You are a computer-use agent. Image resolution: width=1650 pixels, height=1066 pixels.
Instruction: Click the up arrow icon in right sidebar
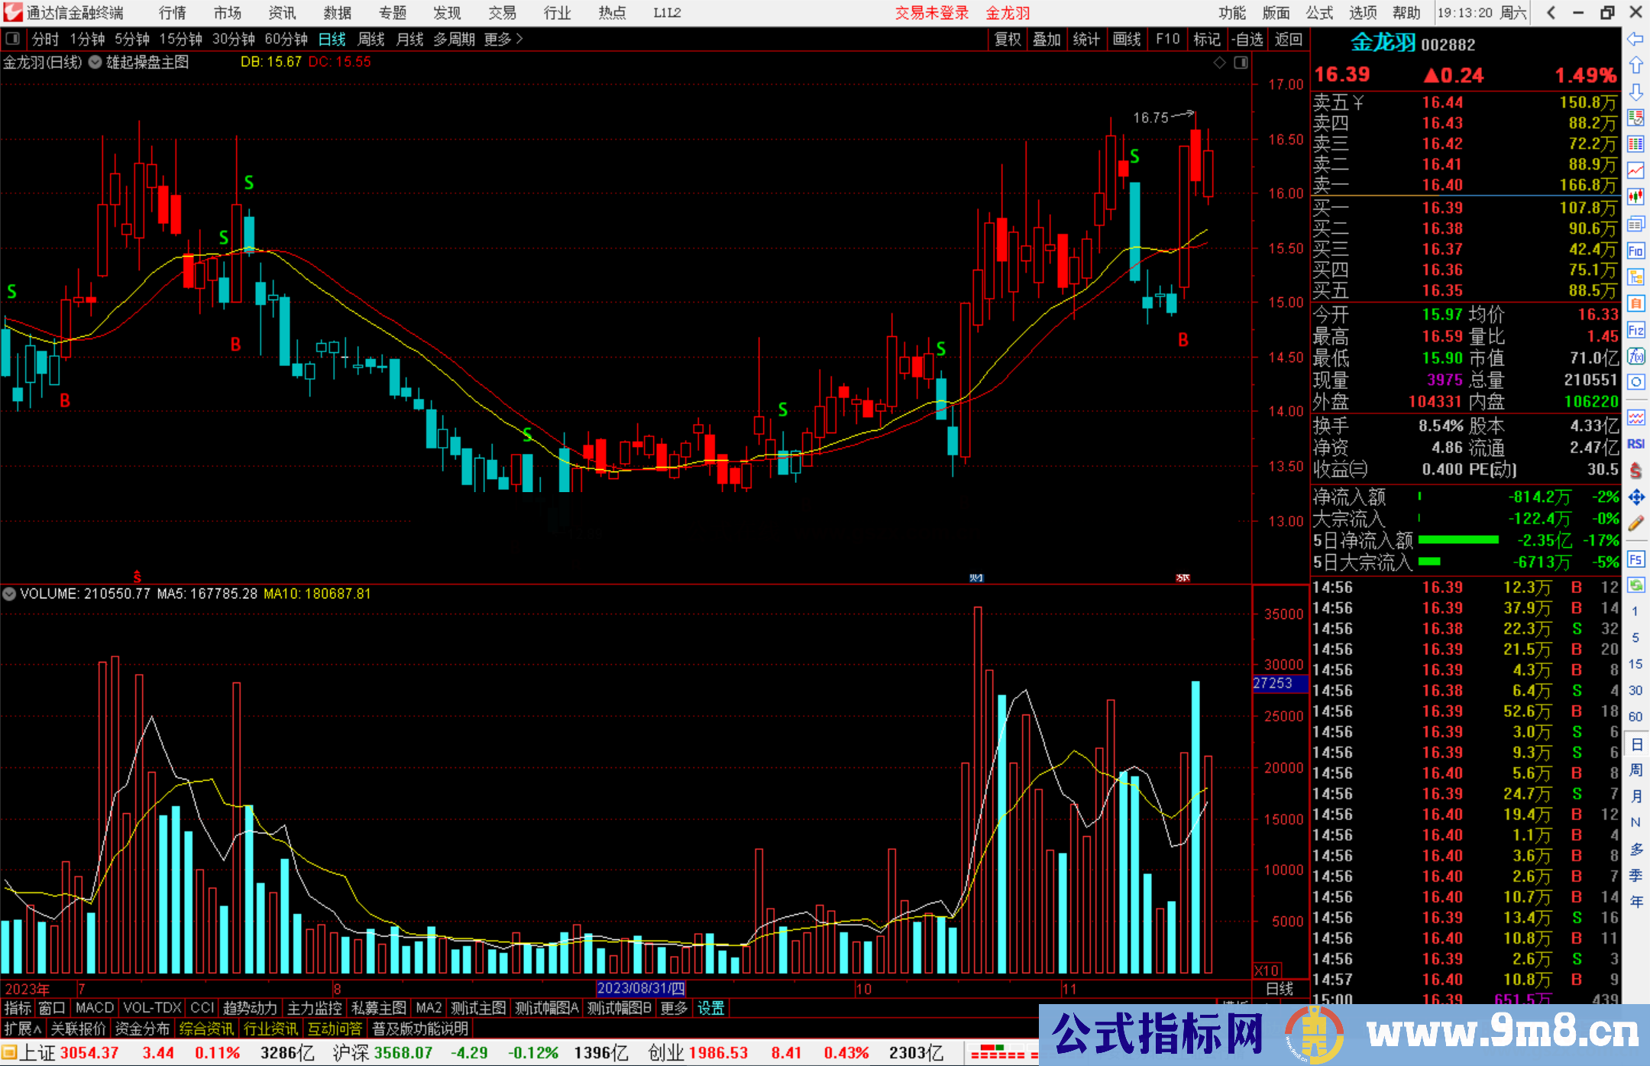tap(1635, 65)
